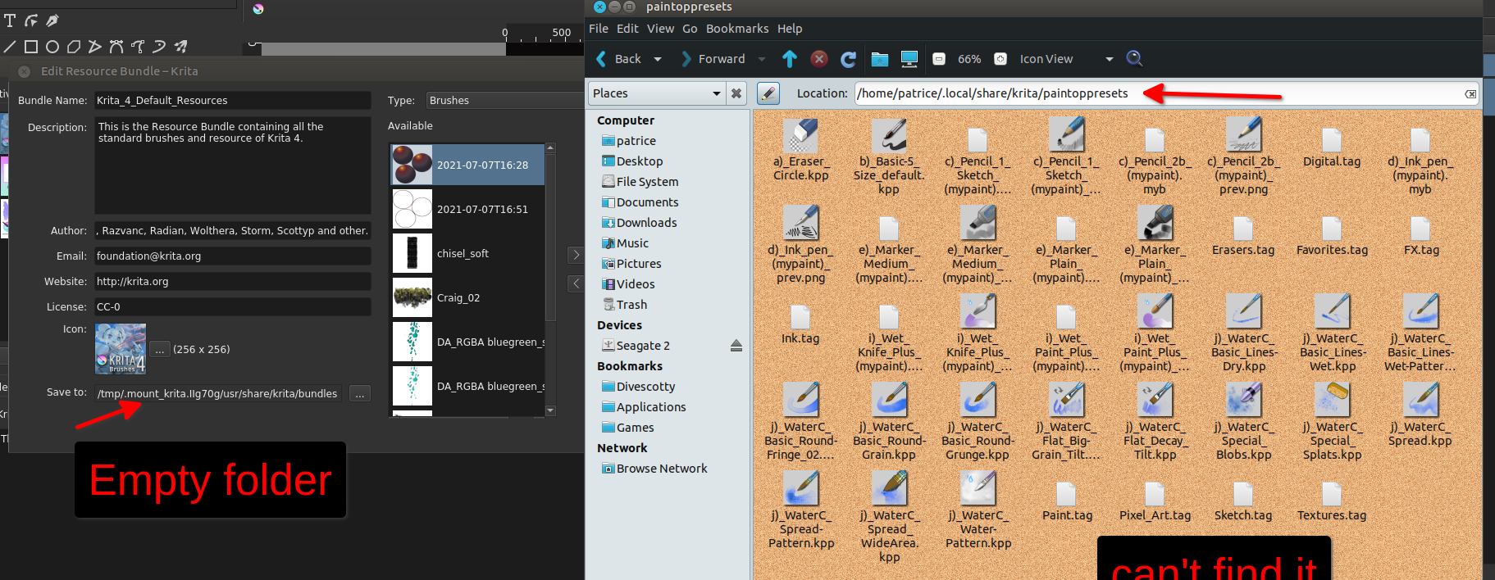The height and width of the screenshot is (580, 1495).
Task: Select Krita's Dynamic Brush tool
Action: click(x=159, y=47)
